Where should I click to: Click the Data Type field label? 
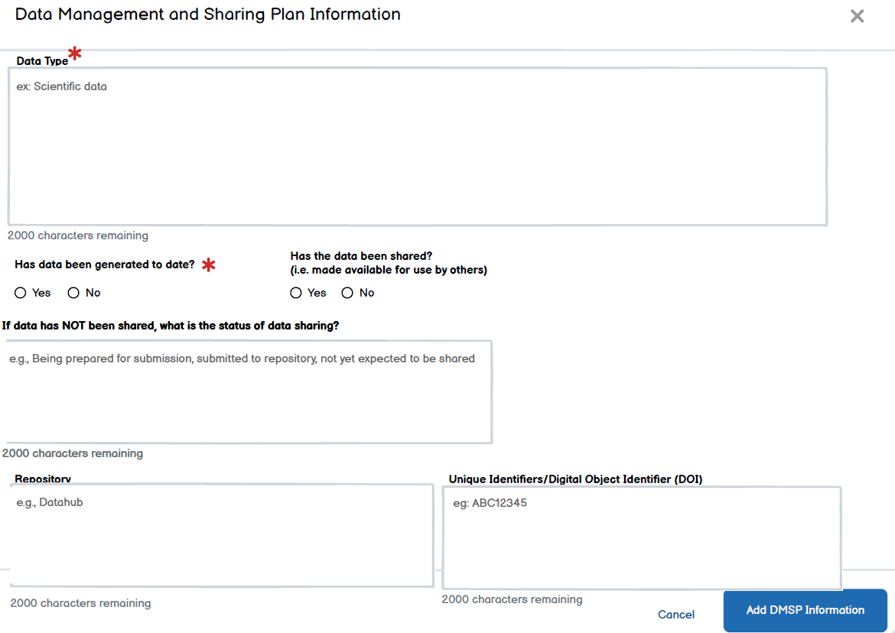click(42, 61)
